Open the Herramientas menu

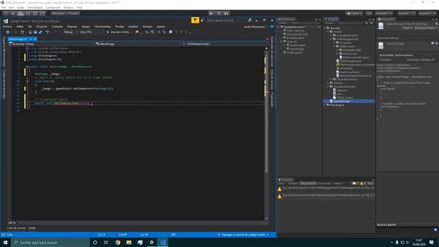click(x=102, y=27)
